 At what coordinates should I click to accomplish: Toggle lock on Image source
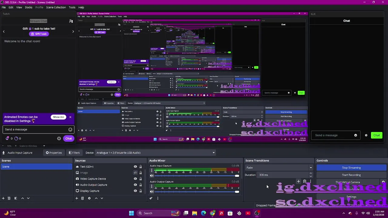(x=140, y=173)
